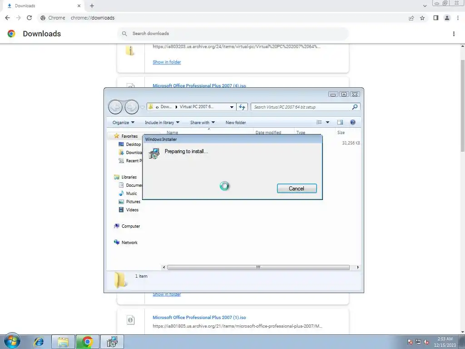Share this page icon in Chrome
This screenshot has height=349, width=465.
411,18
